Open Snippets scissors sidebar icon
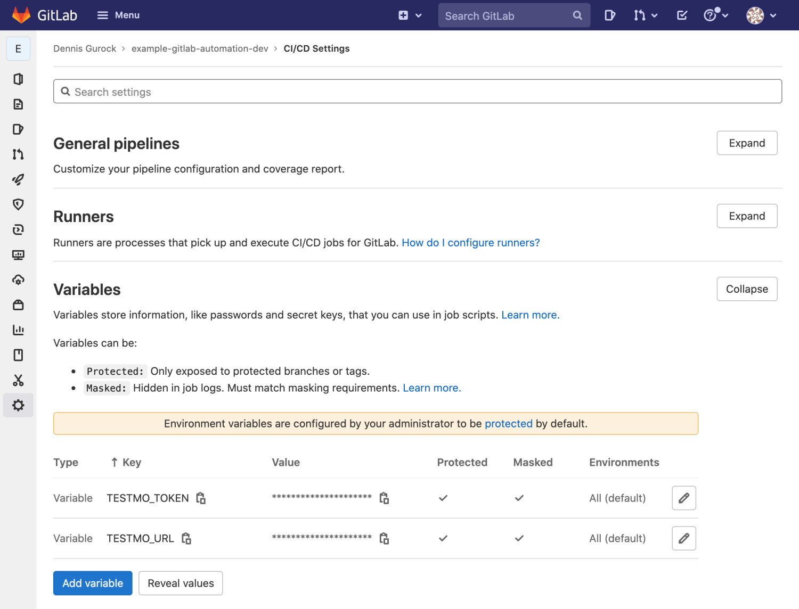The image size is (799, 609). [18, 380]
